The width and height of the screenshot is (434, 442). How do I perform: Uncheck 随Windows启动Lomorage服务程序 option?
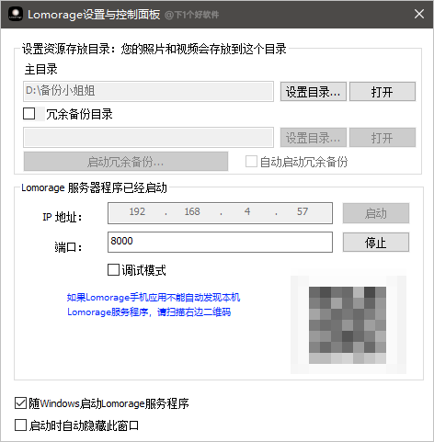pyautogui.click(x=20, y=403)
